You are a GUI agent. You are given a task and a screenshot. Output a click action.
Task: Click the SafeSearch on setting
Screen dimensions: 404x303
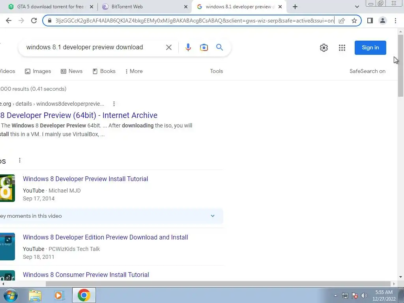tap(367, 71)
